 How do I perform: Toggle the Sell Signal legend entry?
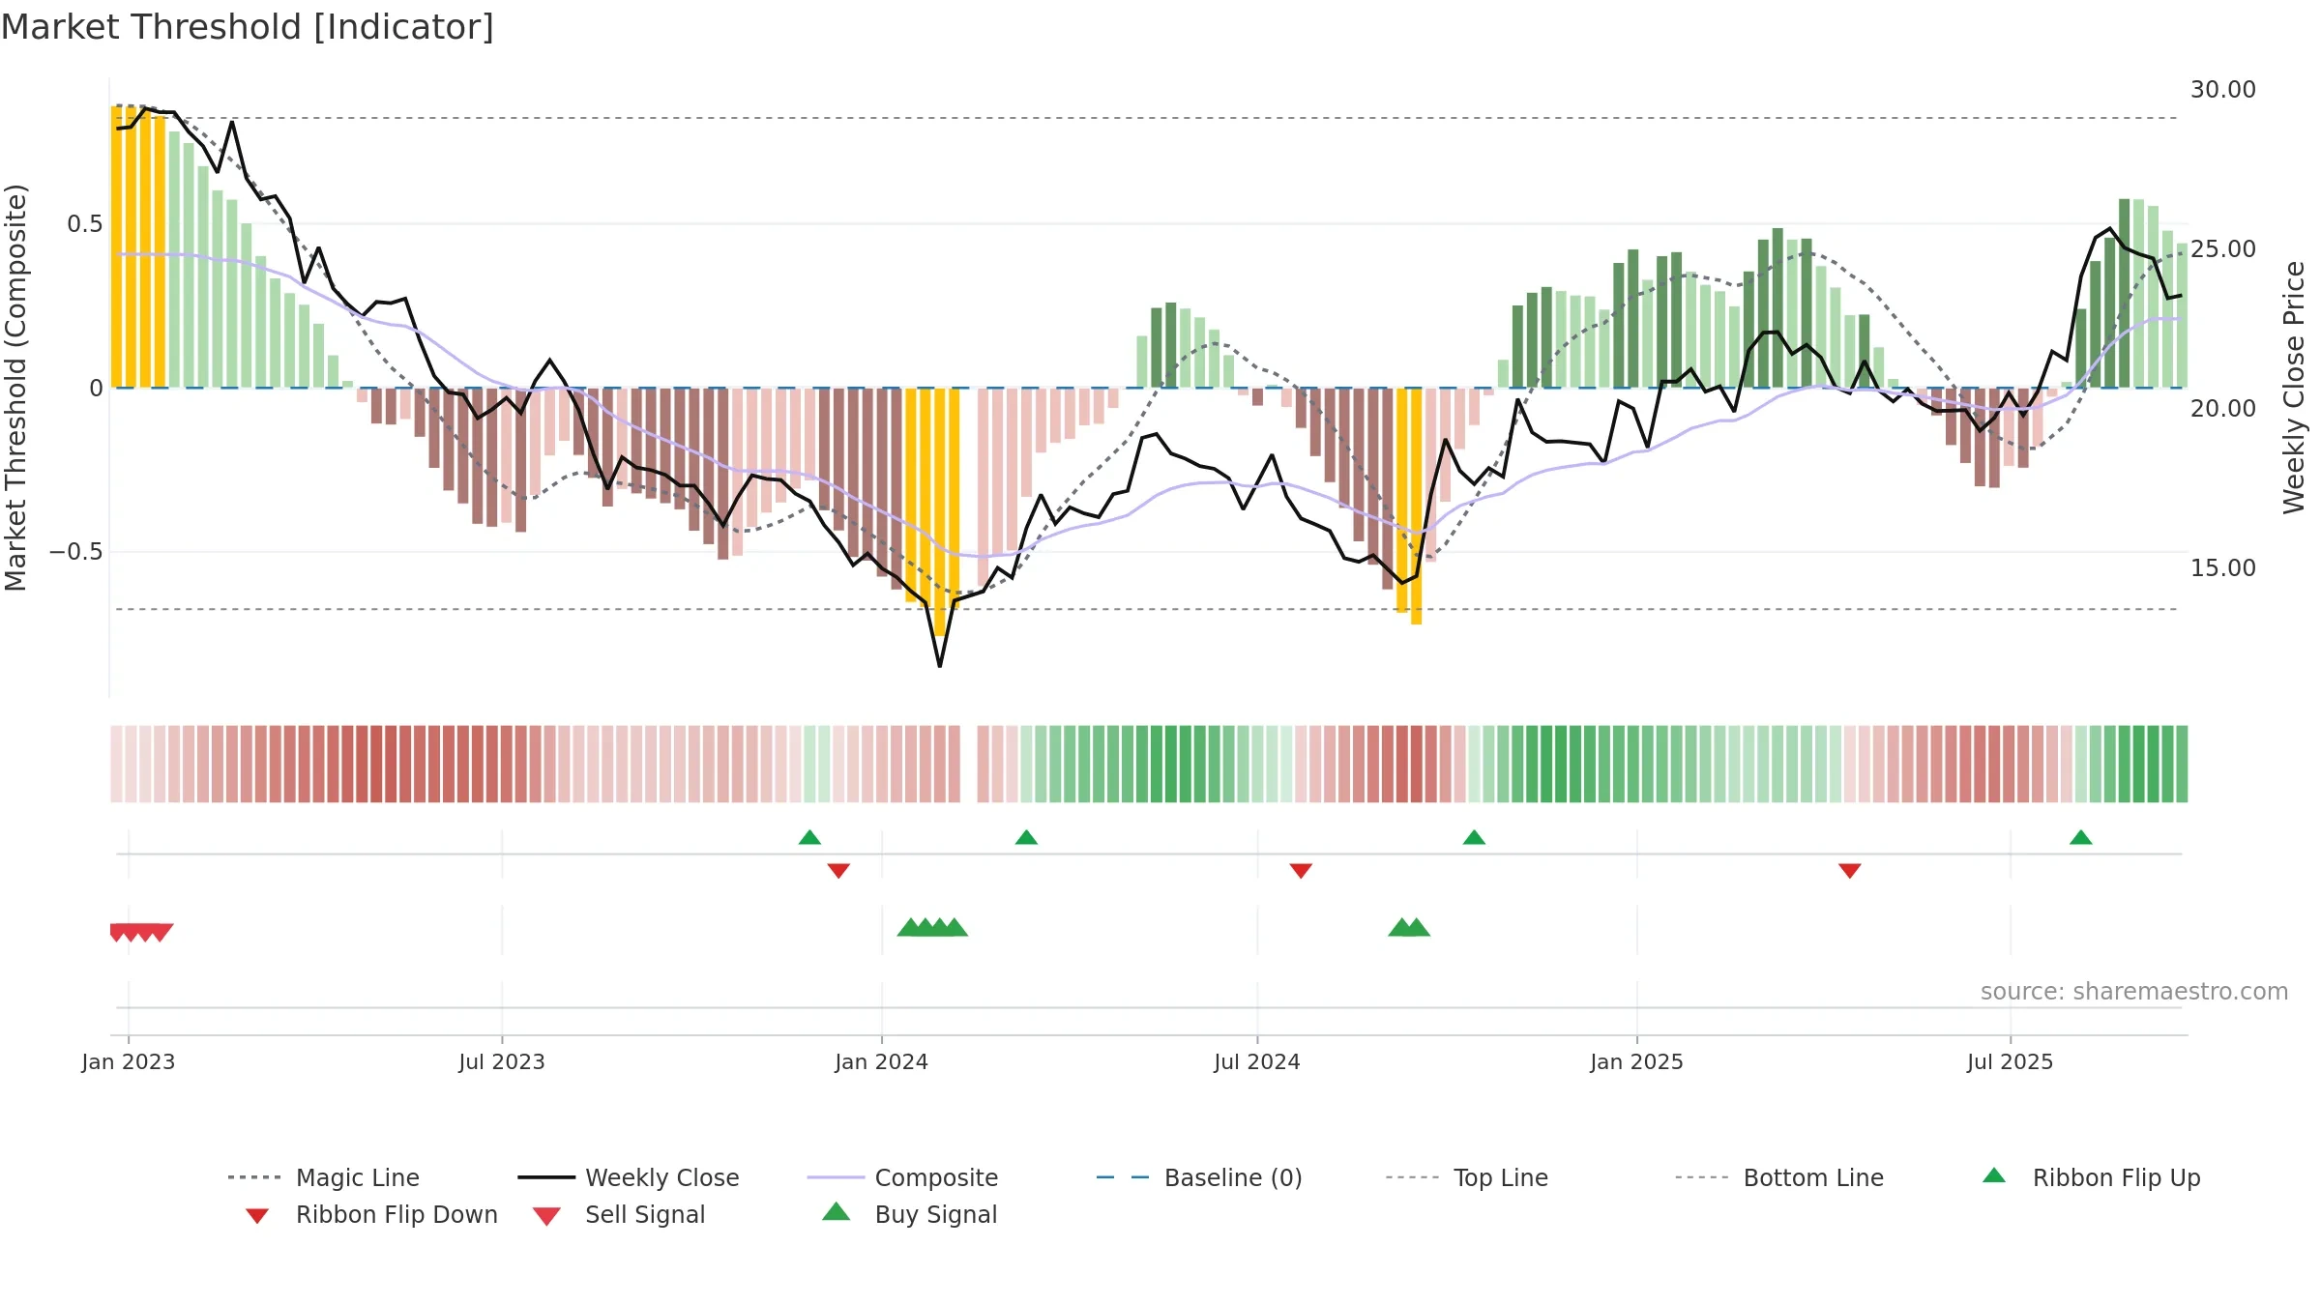coord(619,1214)
